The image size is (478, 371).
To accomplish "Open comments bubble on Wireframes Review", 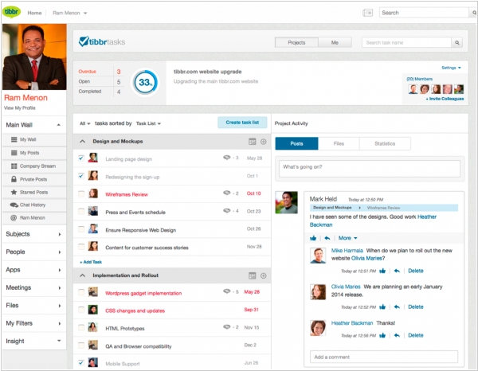I will (x=227, y=193).
